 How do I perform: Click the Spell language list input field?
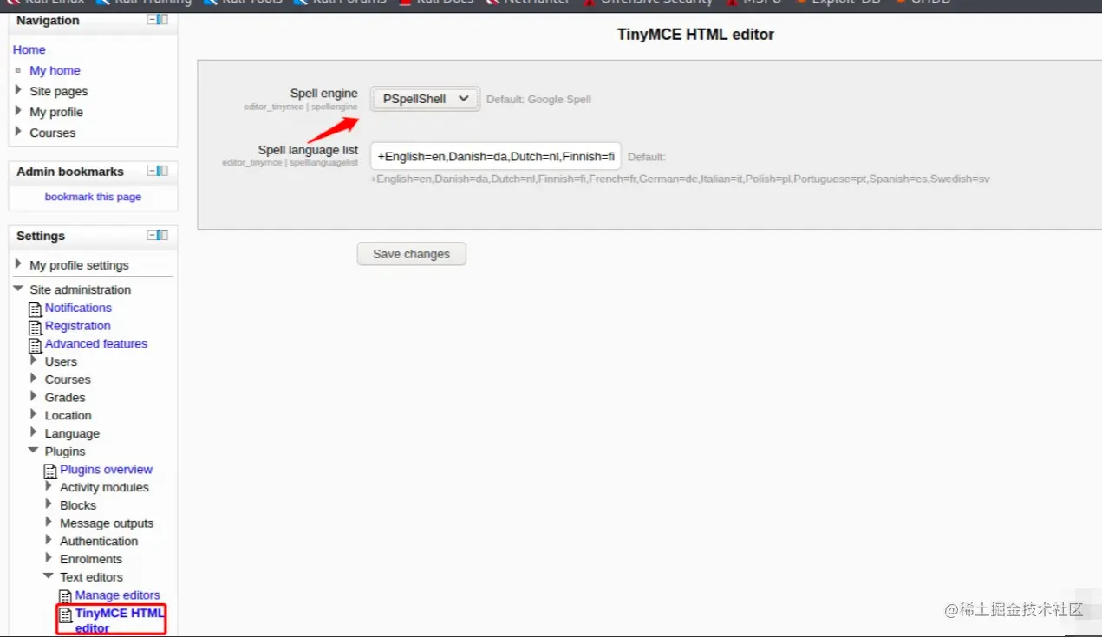[x=496, y=156]
